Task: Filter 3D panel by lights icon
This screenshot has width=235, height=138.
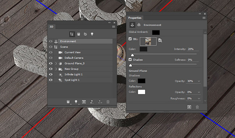Action: click(x=92, y=34)
